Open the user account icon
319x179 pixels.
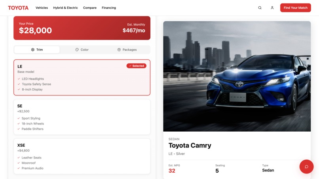pyautogui.click(x=272, y=8)
